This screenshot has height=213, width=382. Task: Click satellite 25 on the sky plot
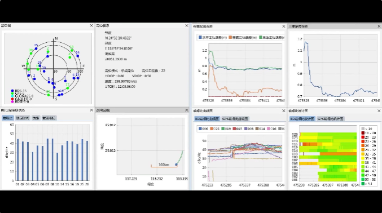pos(36,48)
